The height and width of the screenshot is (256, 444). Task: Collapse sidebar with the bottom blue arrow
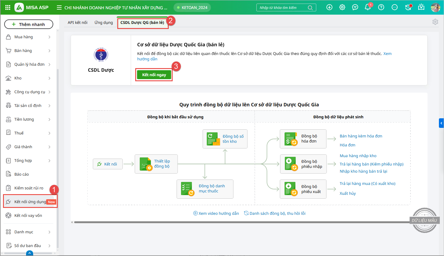pyautogui.click(x=29, y=253)
